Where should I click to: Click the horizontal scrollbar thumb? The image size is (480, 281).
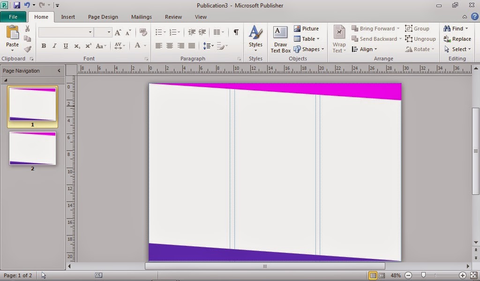point(265,266)
